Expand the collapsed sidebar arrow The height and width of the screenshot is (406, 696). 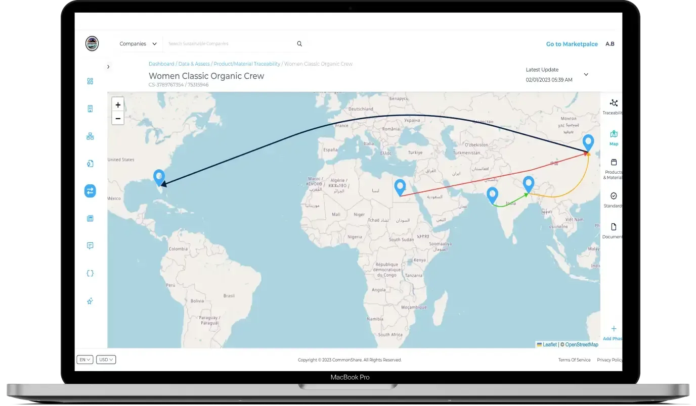pyautogui.click(x=108, y=67)
